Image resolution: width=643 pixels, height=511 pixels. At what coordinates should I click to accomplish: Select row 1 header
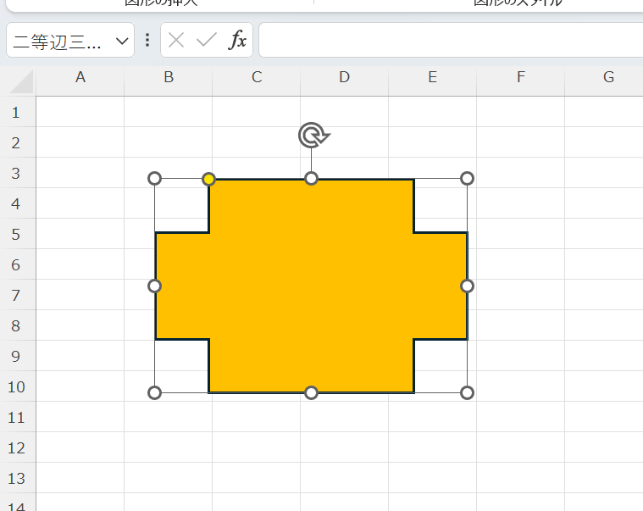click(16, 112)
